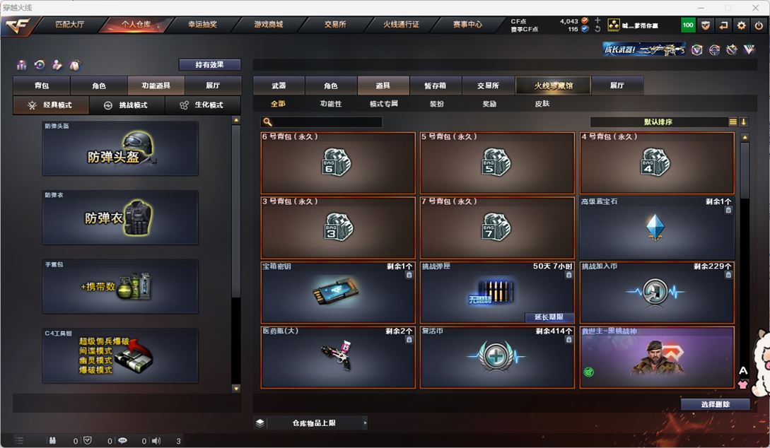Viewport: 770px width, 448px height.
Task: Click the power exit icon
Action: [x=759, y=25]
